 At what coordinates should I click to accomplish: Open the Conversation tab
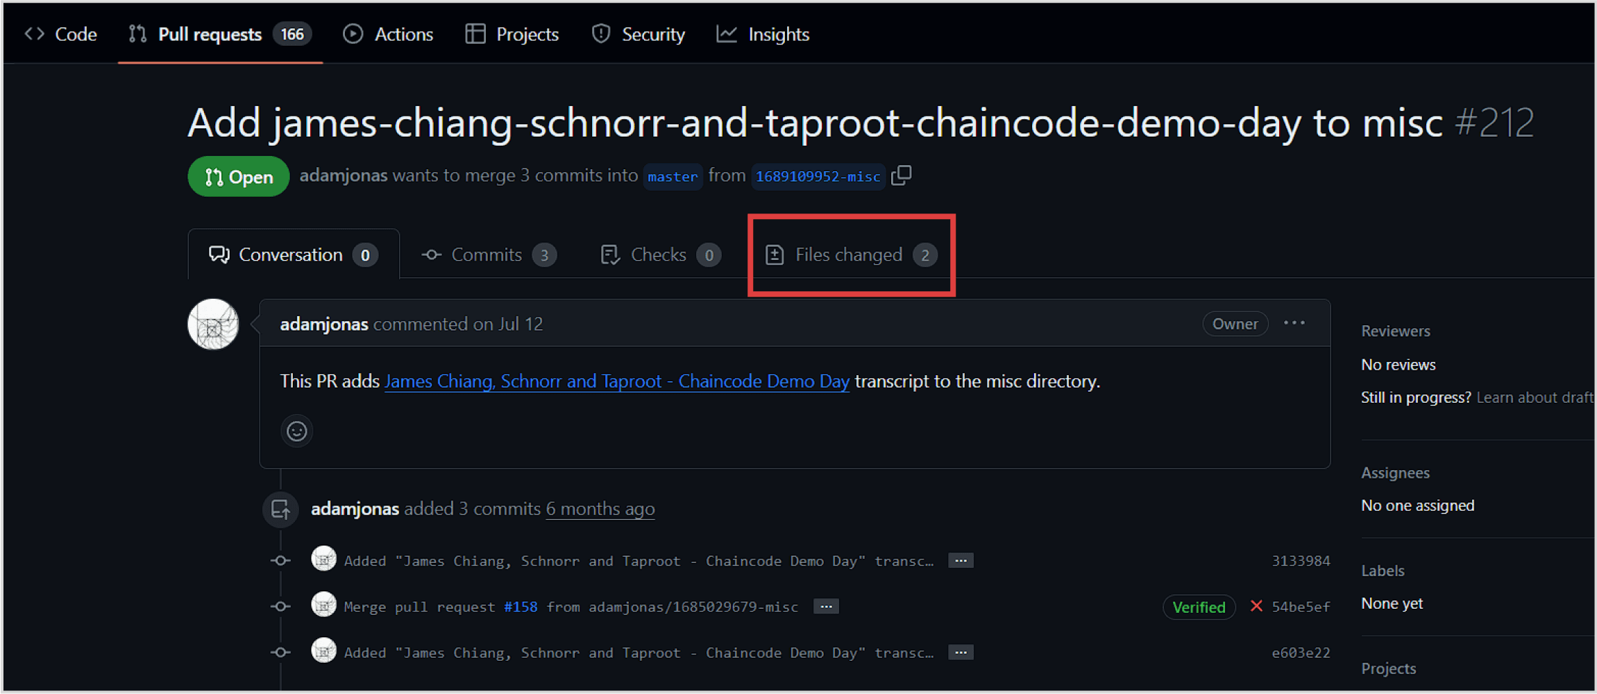[x=291, y=254]
